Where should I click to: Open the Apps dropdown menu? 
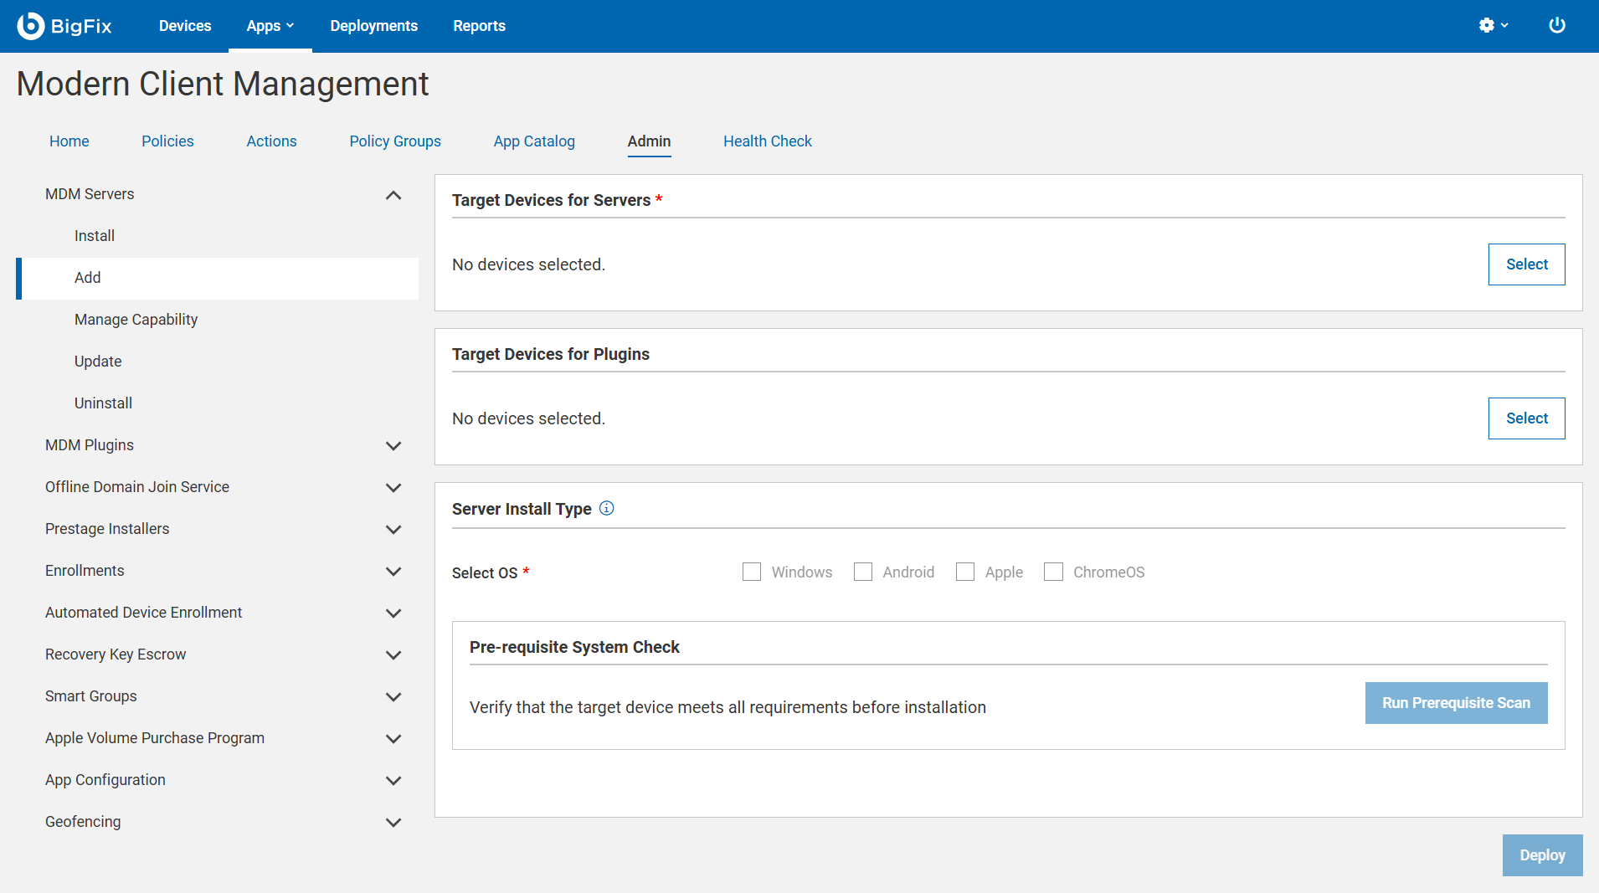coord(270,26)
